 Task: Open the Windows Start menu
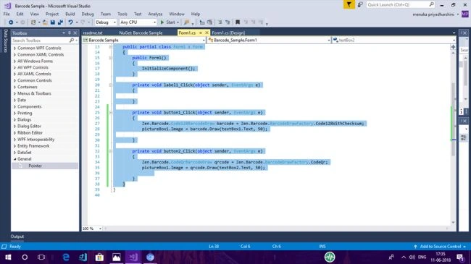(8, 257)
